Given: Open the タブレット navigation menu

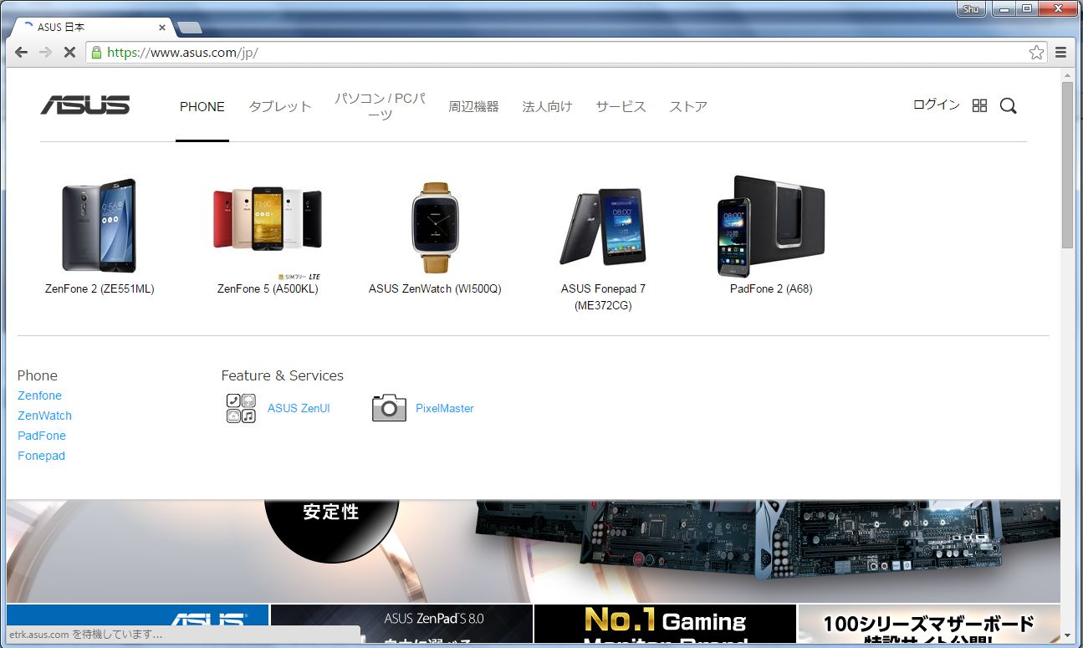Looking at the screenshot, I should (280, 106).
